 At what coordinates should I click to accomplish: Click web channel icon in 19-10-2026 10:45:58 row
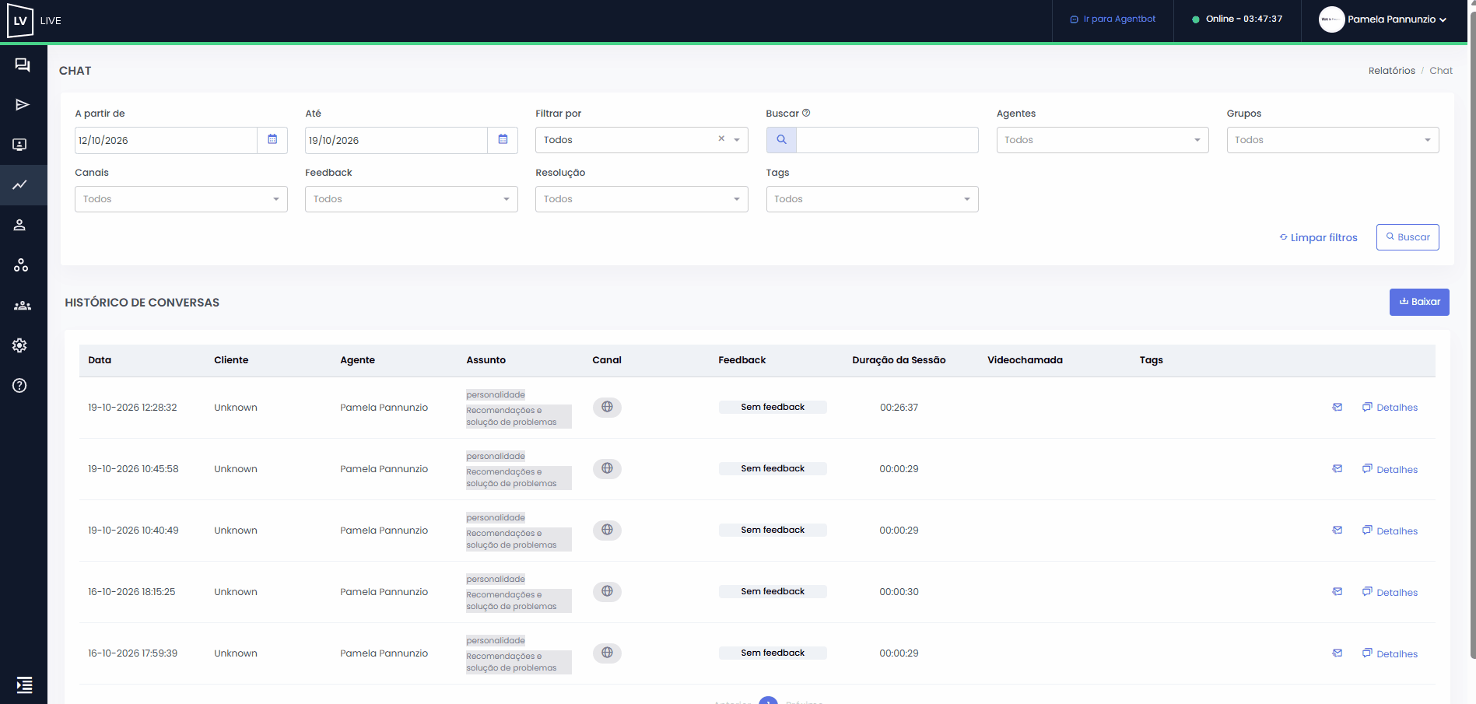click(x=607, y=468)
